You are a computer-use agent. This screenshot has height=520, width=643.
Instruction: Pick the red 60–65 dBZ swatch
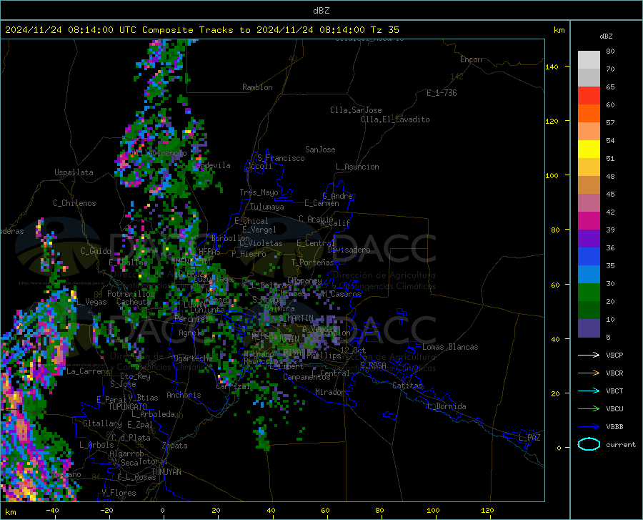tap(589, 96)
